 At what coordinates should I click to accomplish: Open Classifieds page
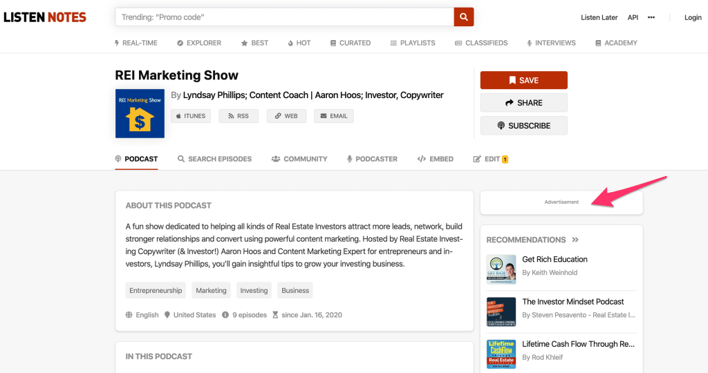pos(481,43)
